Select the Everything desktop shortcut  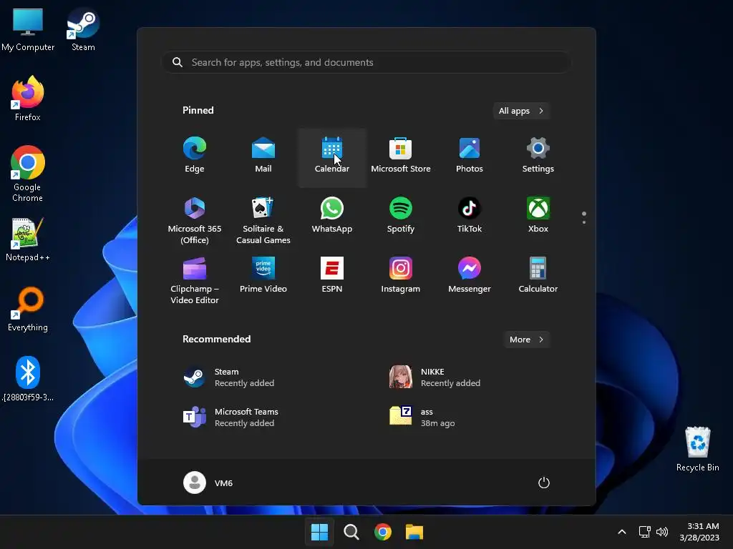28,309
